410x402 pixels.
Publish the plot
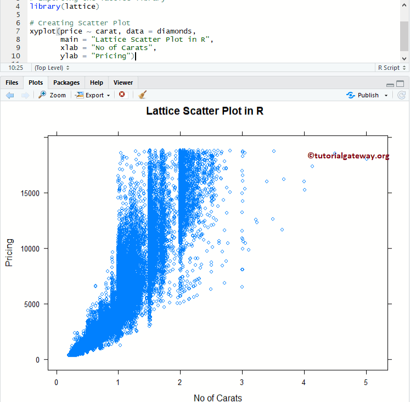click(362, 95)
